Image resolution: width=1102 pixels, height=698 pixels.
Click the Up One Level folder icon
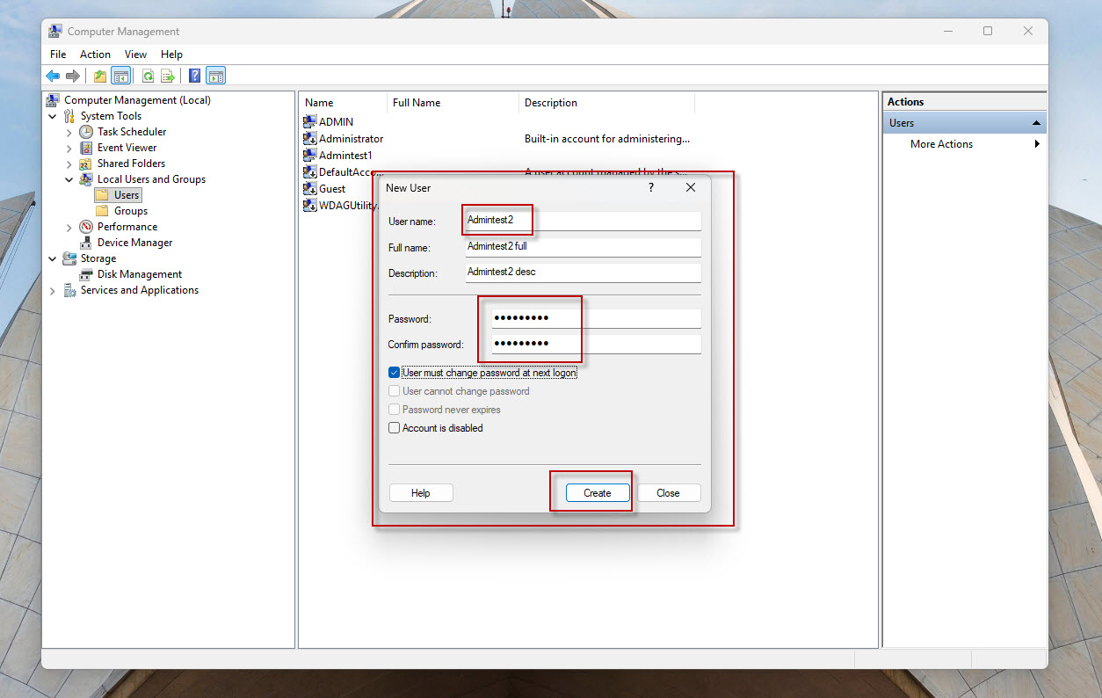(100, 76)
